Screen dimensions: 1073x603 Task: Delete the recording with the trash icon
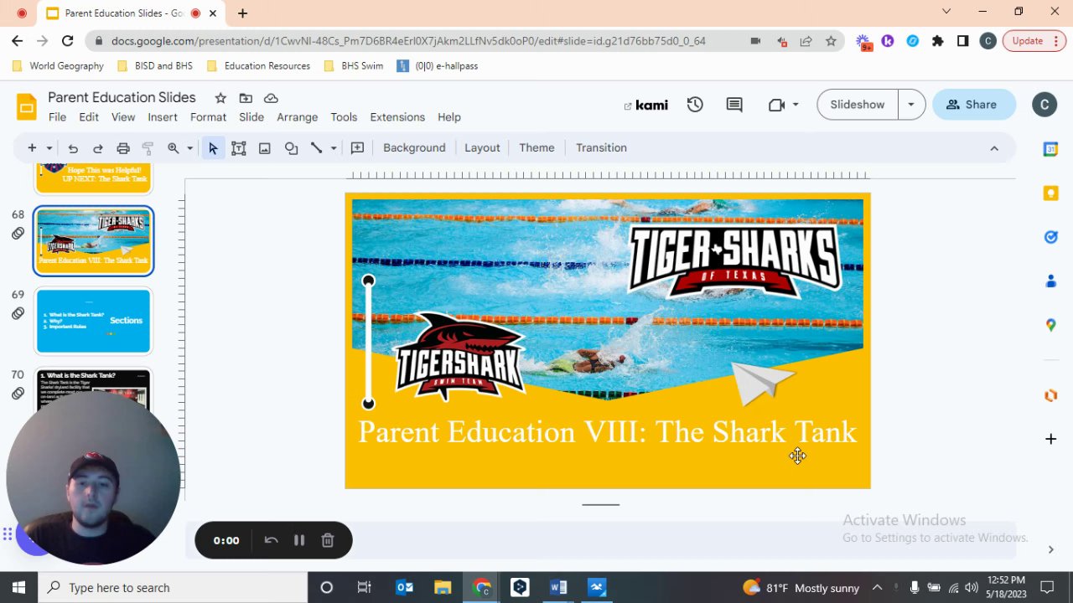coord(328,540)
